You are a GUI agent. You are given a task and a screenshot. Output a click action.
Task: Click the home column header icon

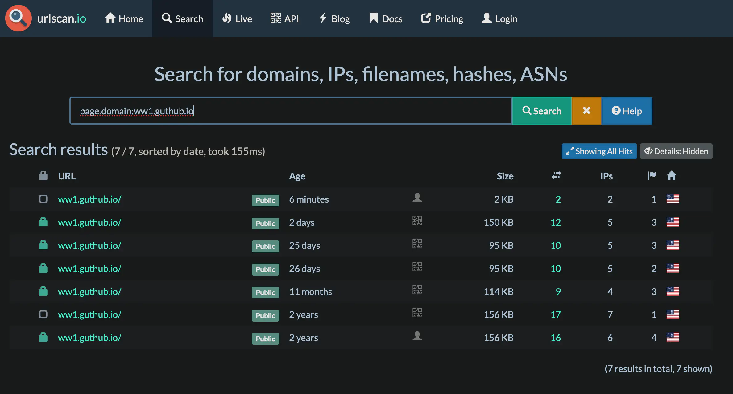pos(671,175)
